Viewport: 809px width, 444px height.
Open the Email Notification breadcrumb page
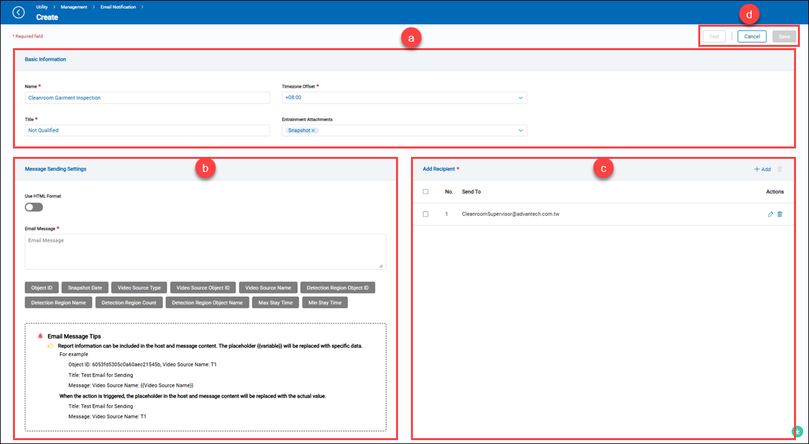119,7
